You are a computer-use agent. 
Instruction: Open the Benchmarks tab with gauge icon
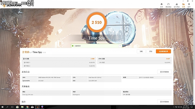(168, 5)
